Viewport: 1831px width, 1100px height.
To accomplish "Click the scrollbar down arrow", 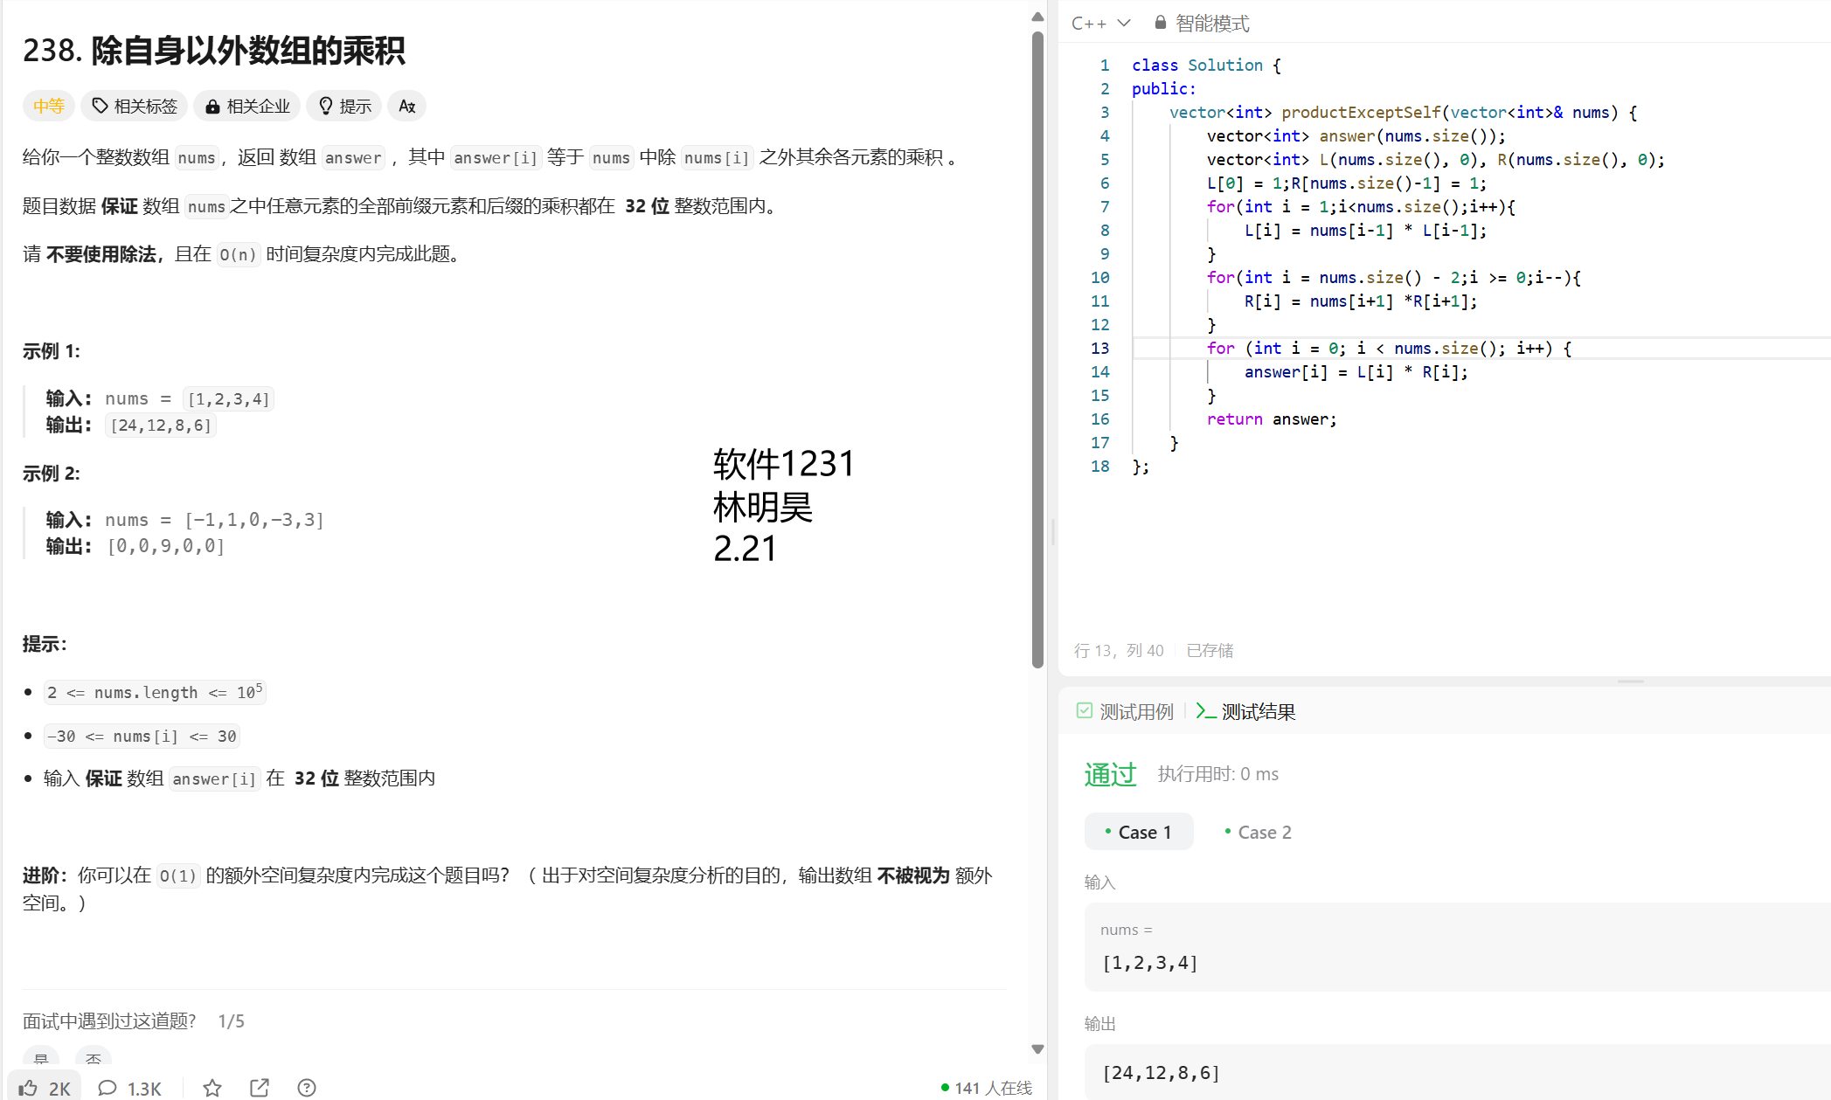I will point(1037,1048).
